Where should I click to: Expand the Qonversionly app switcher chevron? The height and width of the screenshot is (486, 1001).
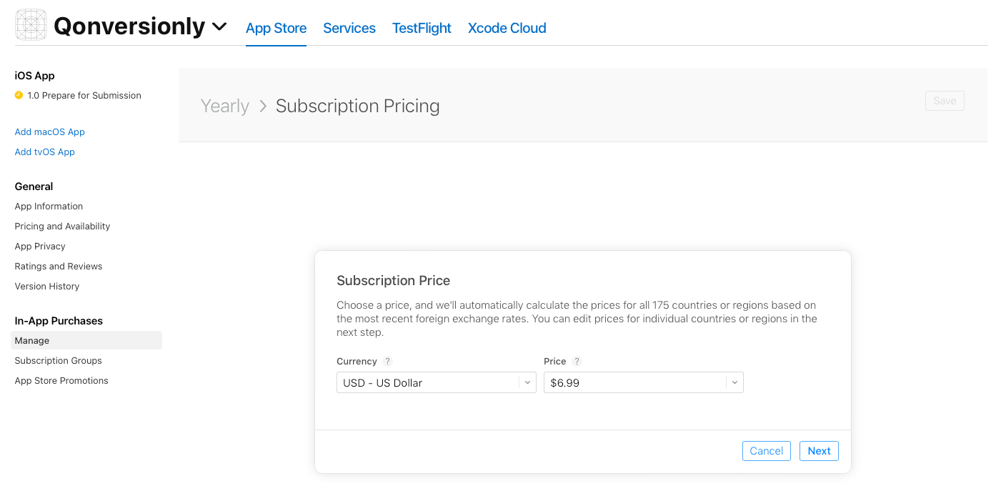pos(219,27)
